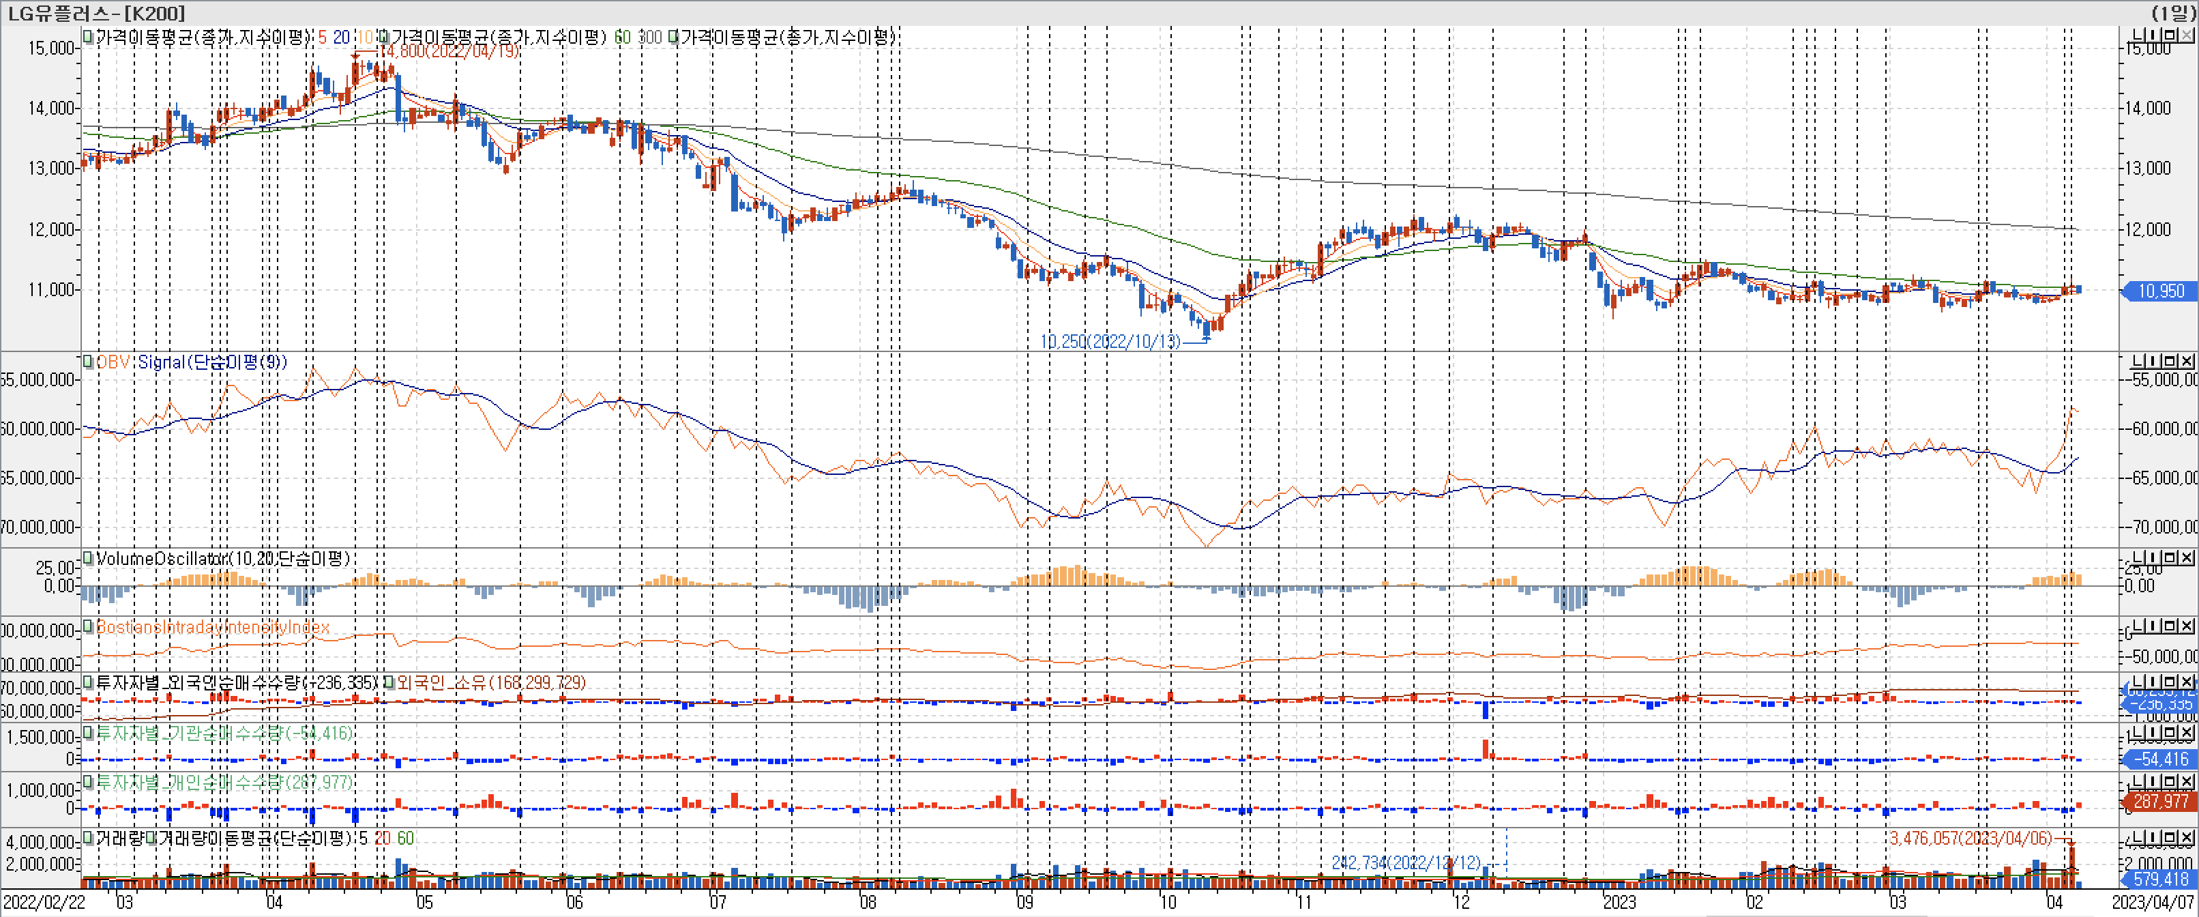
Task: Toggle the 거래량이동평균 indicator box
Action: 151,838
